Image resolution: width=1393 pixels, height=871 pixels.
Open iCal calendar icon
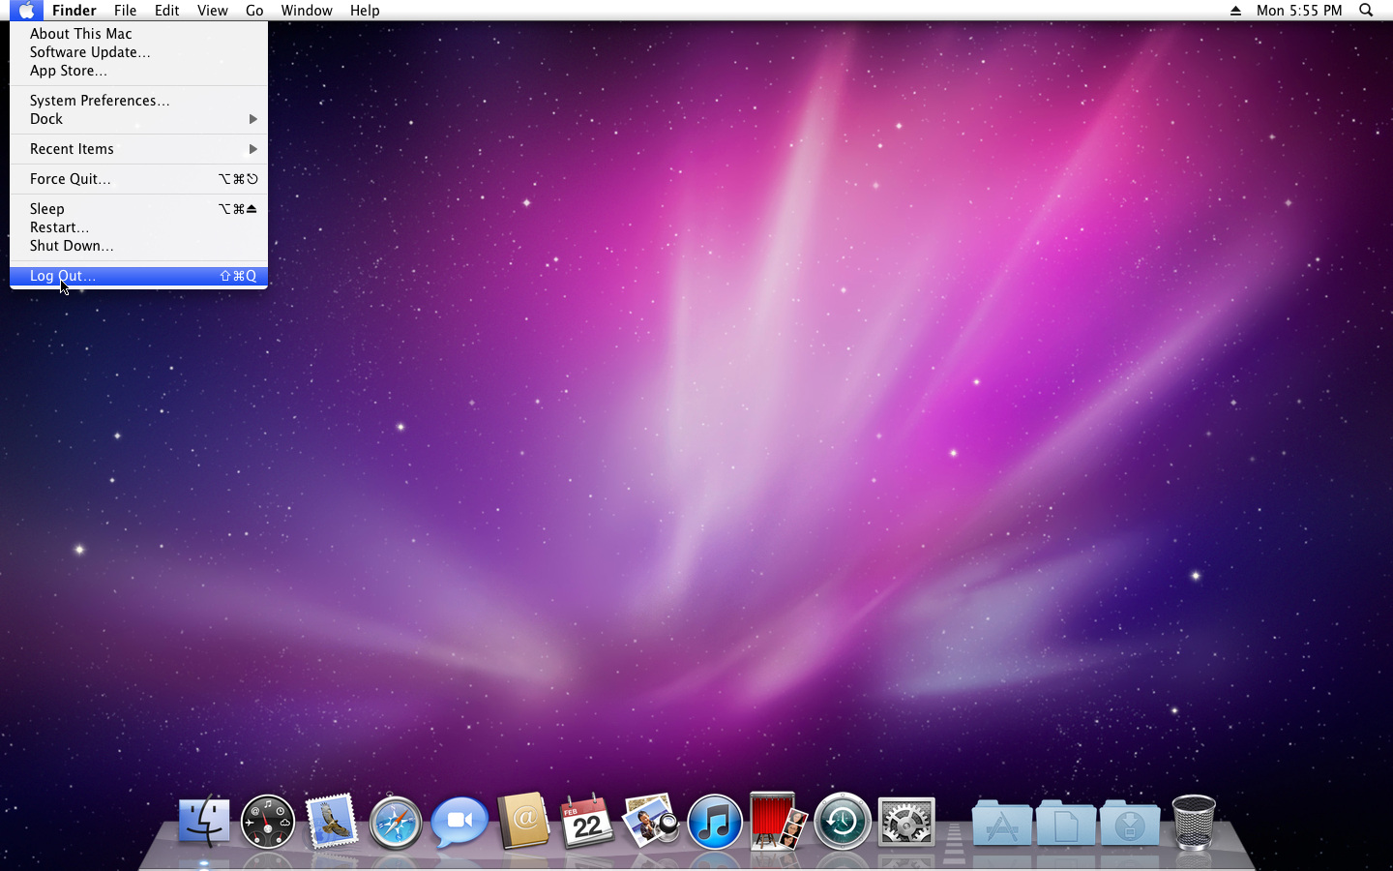tap(587, 822)
